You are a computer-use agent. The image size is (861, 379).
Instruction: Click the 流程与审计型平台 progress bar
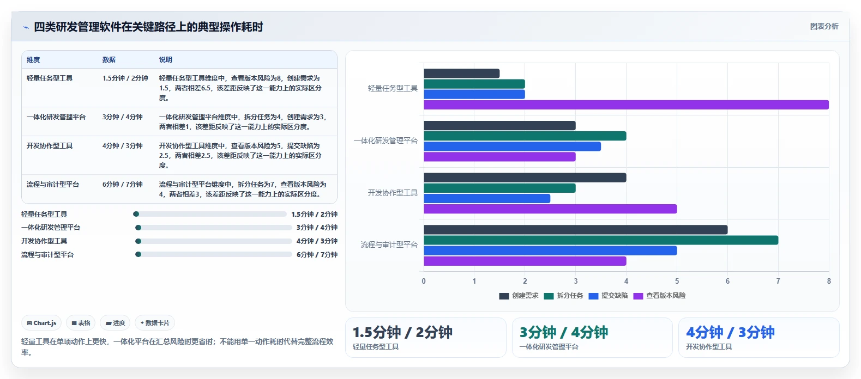click(213, 254)
